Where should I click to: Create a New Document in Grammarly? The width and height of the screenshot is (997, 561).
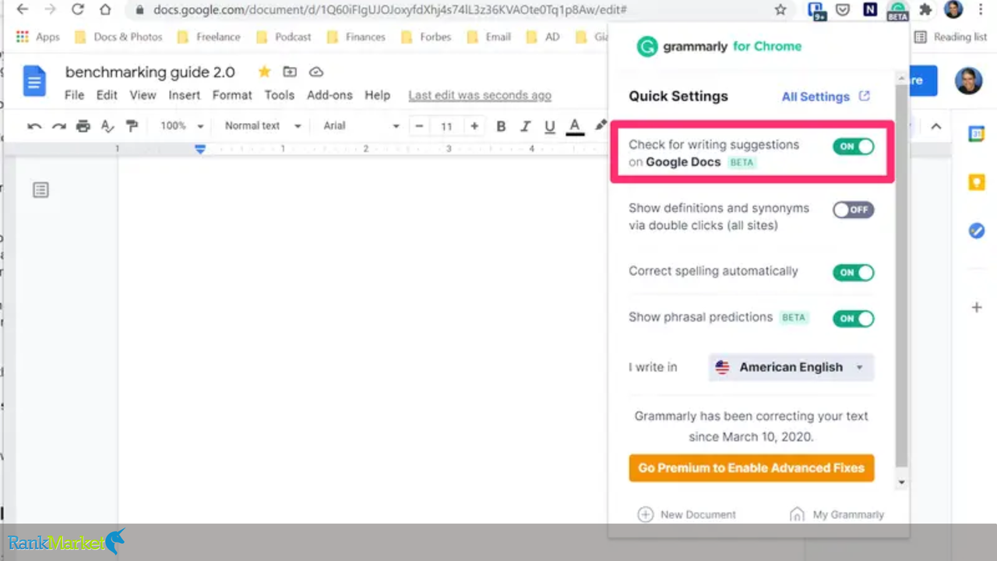[x=687, y=514]
